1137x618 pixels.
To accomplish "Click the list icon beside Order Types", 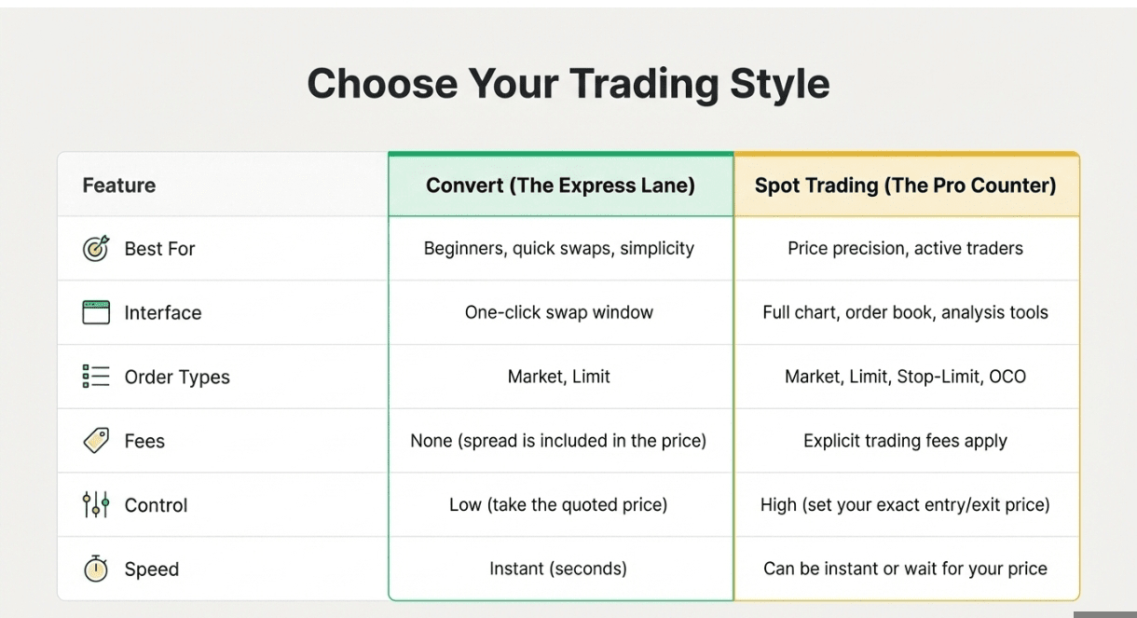I will tap(96, 377).
